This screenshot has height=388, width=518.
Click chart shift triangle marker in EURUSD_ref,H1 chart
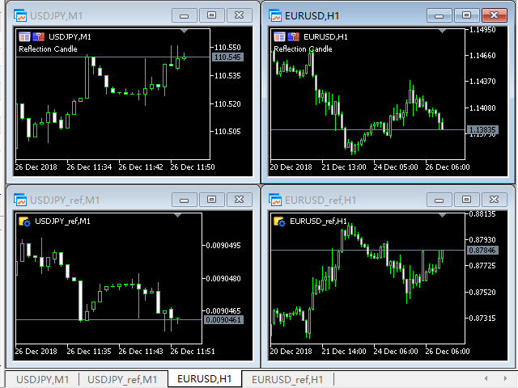click(x=442, y=216)
